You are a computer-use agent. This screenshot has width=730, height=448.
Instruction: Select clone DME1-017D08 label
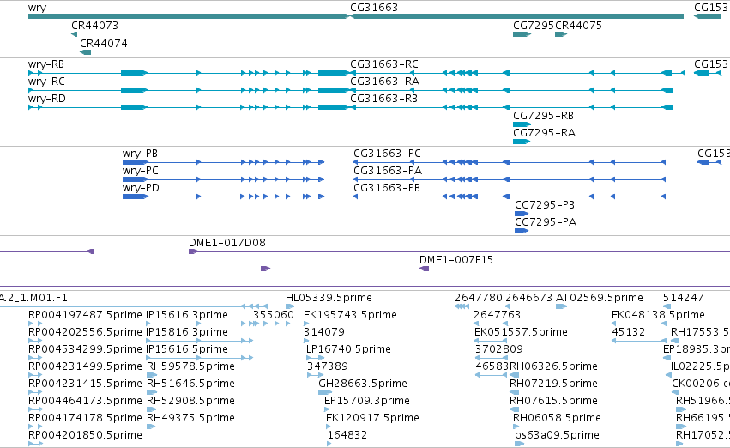point(227,243)
